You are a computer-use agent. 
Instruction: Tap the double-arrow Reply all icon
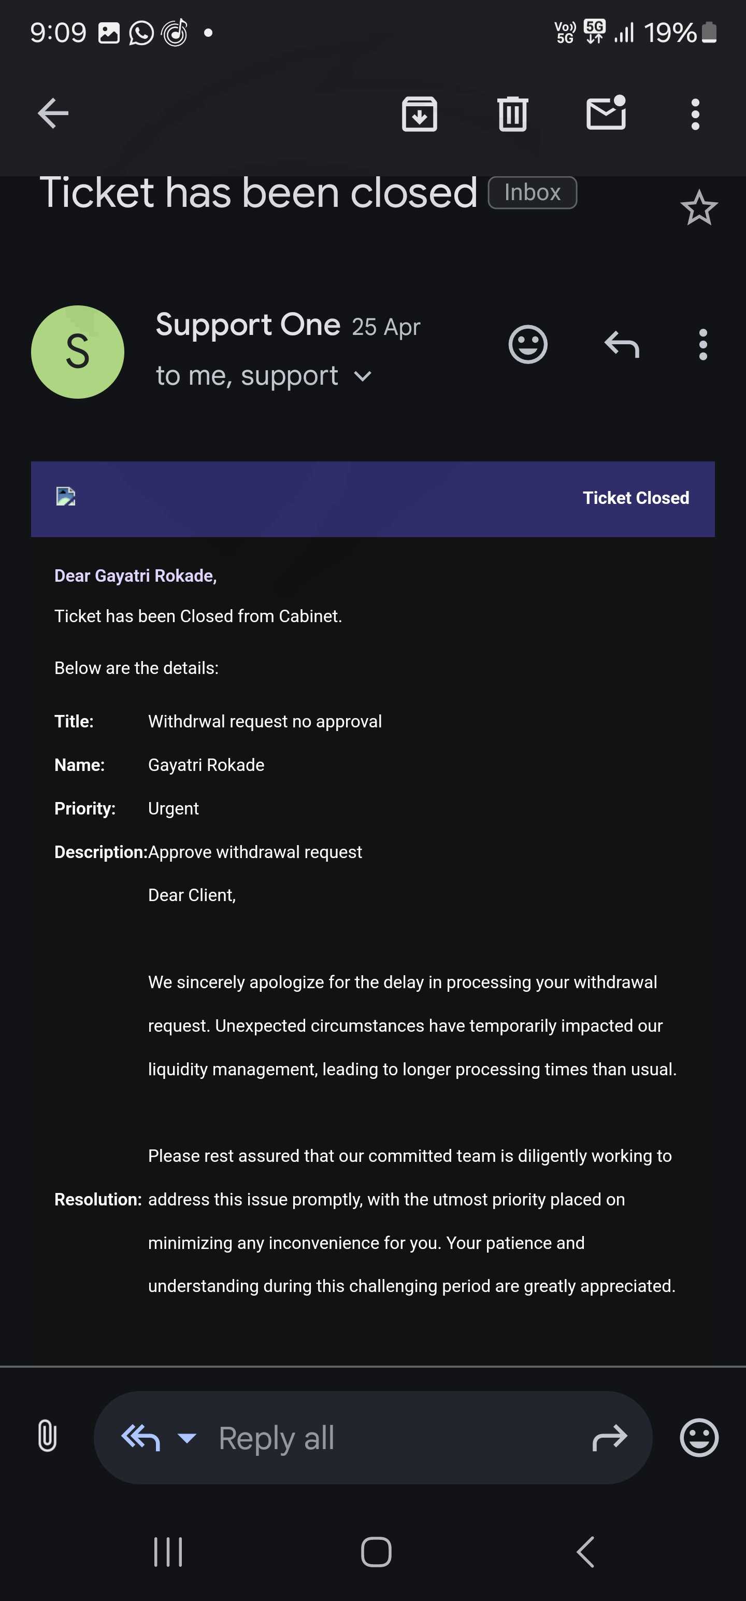[141, 1437]
